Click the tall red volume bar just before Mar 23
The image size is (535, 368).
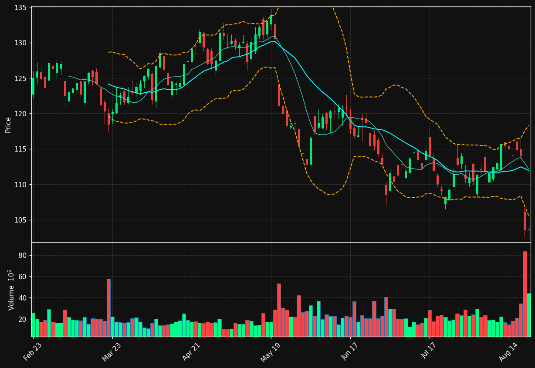pos(108,308)
